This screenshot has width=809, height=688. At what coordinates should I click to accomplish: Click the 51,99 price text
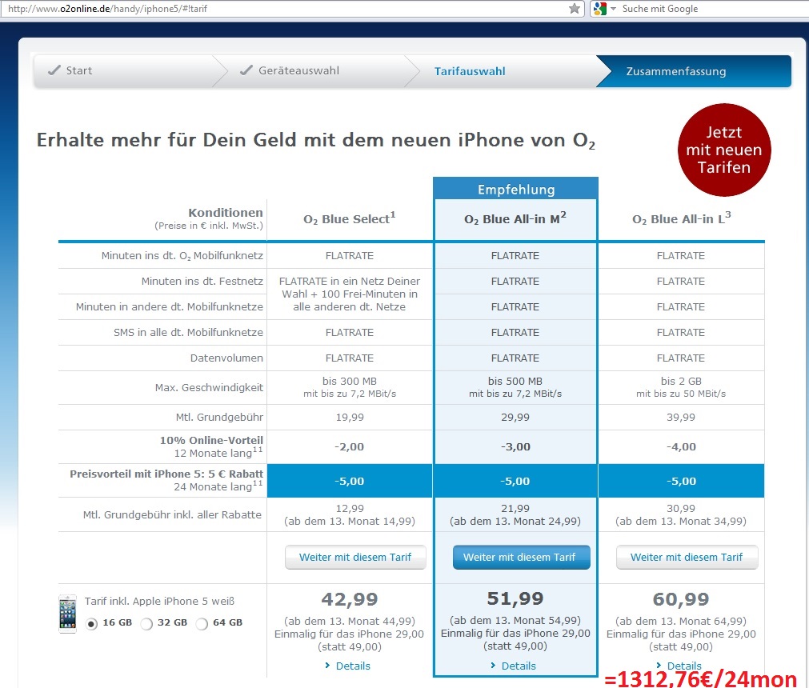pyautogui.click(x=515, y=598)
